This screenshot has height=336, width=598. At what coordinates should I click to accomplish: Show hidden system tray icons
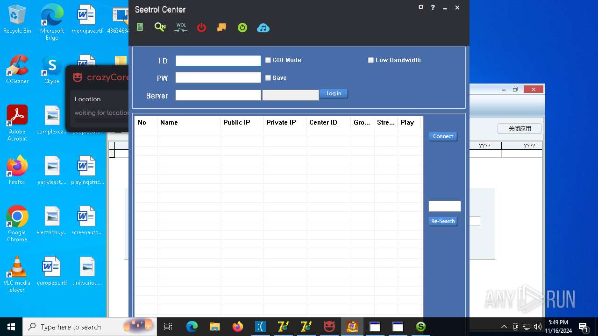coord(504,327)
